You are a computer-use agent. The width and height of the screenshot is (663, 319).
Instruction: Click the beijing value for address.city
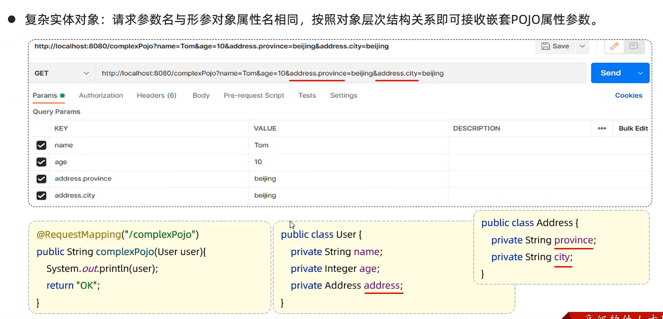click(x=348, y=196)
